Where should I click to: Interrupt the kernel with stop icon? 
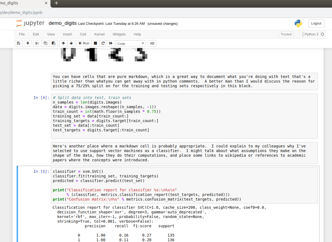click(95, 43)
